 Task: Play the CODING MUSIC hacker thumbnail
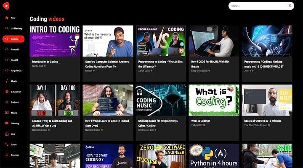click(x=161, y=100)
